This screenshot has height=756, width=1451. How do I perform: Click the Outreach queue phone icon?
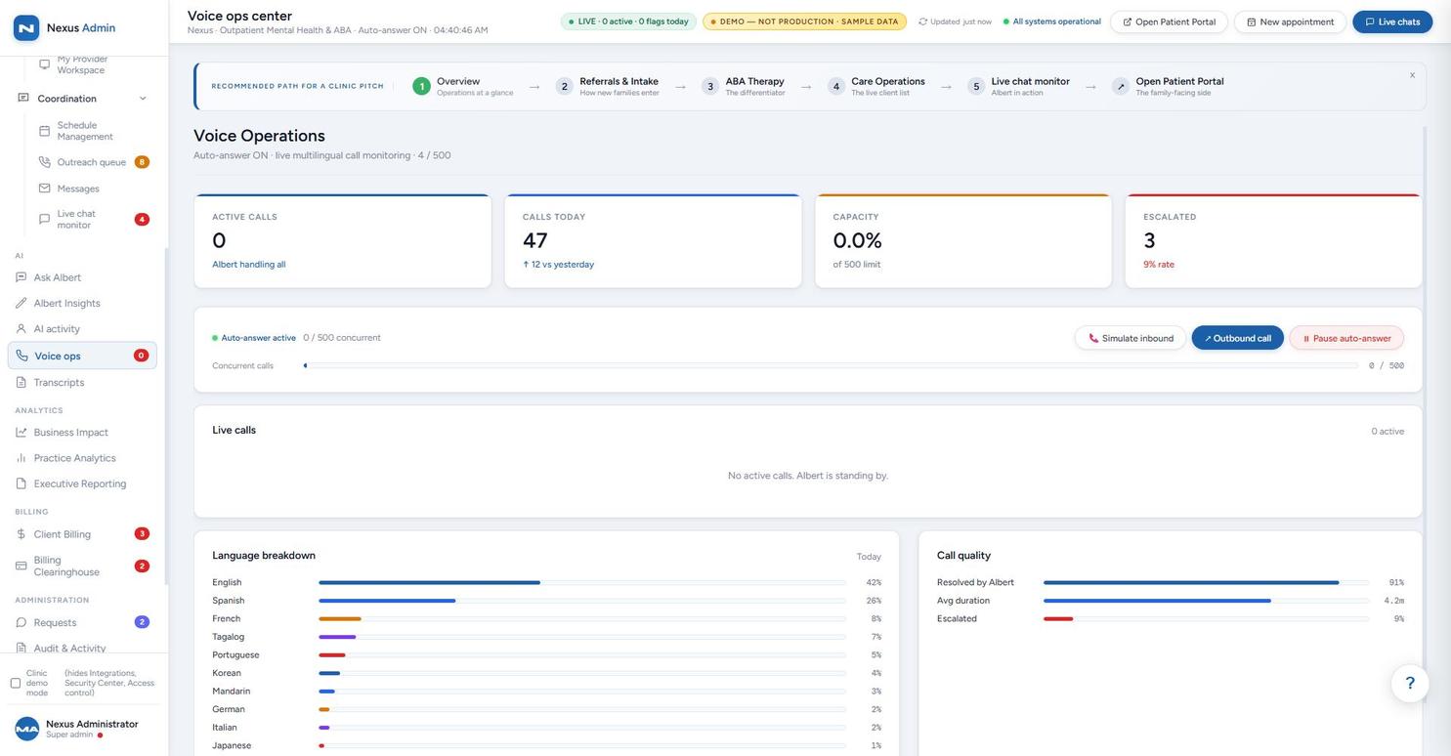pos(44,162)
